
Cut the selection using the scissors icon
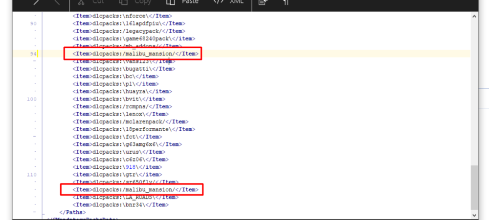(82, 2)
